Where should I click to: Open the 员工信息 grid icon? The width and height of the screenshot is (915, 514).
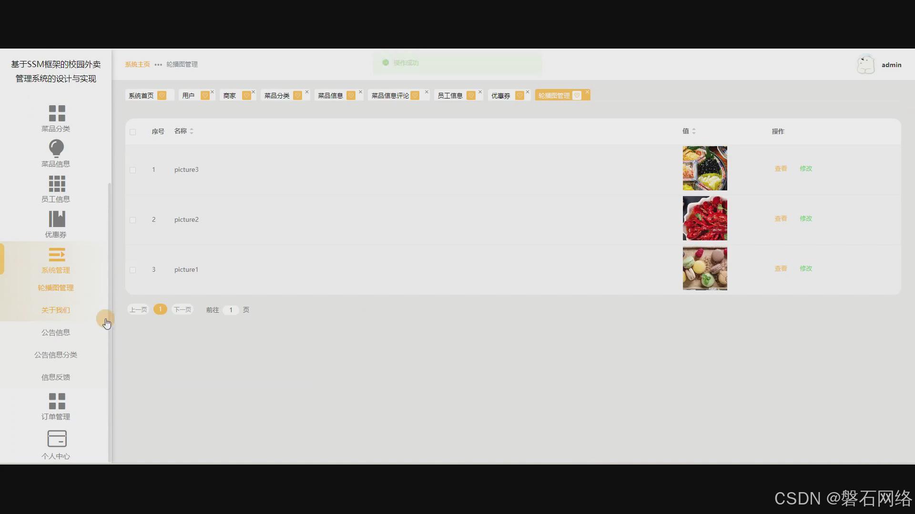(57, 184)
